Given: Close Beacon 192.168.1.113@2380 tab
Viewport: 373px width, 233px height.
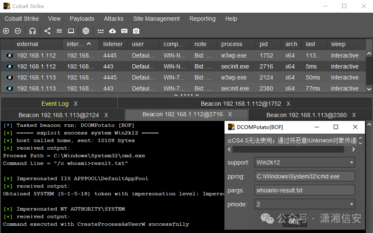Looking at the screenshot, I should point(354,115).
